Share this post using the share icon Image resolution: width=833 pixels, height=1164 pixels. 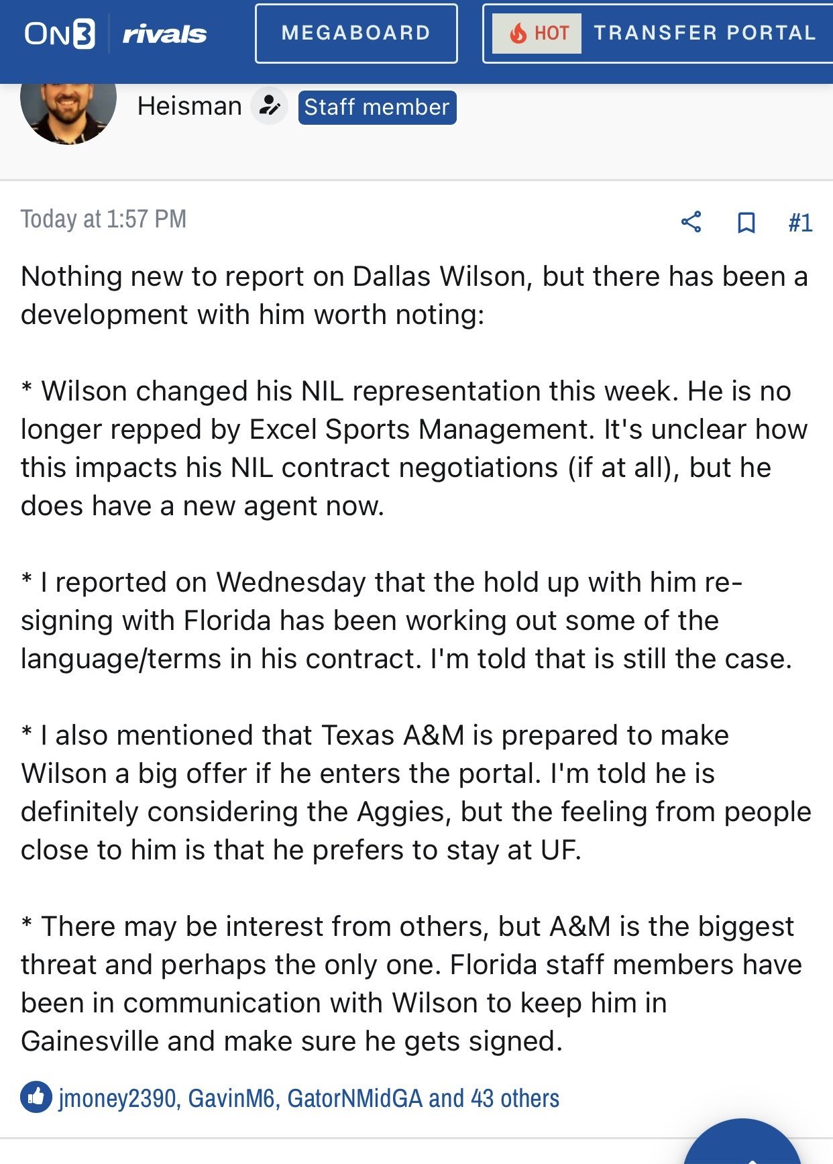691,222
